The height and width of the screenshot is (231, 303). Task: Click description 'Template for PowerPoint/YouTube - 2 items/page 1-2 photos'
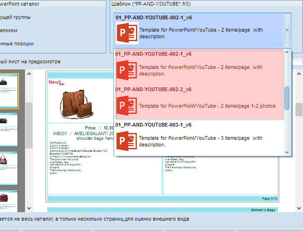click(207, 106)
